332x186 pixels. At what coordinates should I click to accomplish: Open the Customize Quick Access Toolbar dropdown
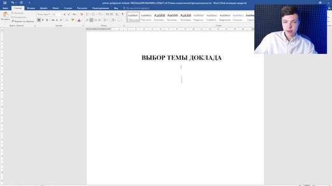click(x=30, y=3)
